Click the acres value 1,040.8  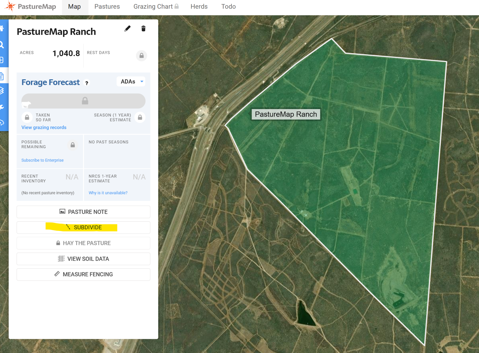coord(66,53)
